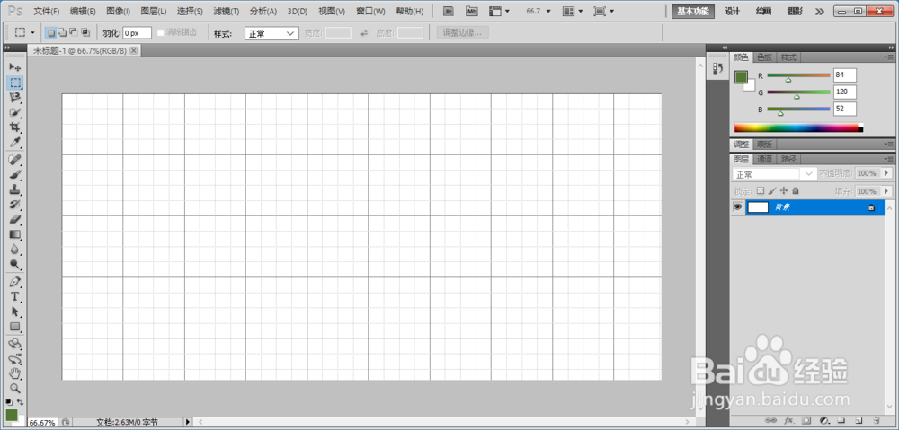Select the Eyedropper tool

pos(15,142)
